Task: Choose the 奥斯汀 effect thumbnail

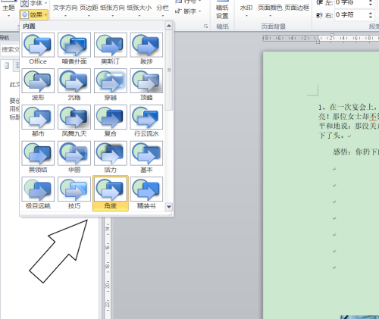Action: pos(111,48)
